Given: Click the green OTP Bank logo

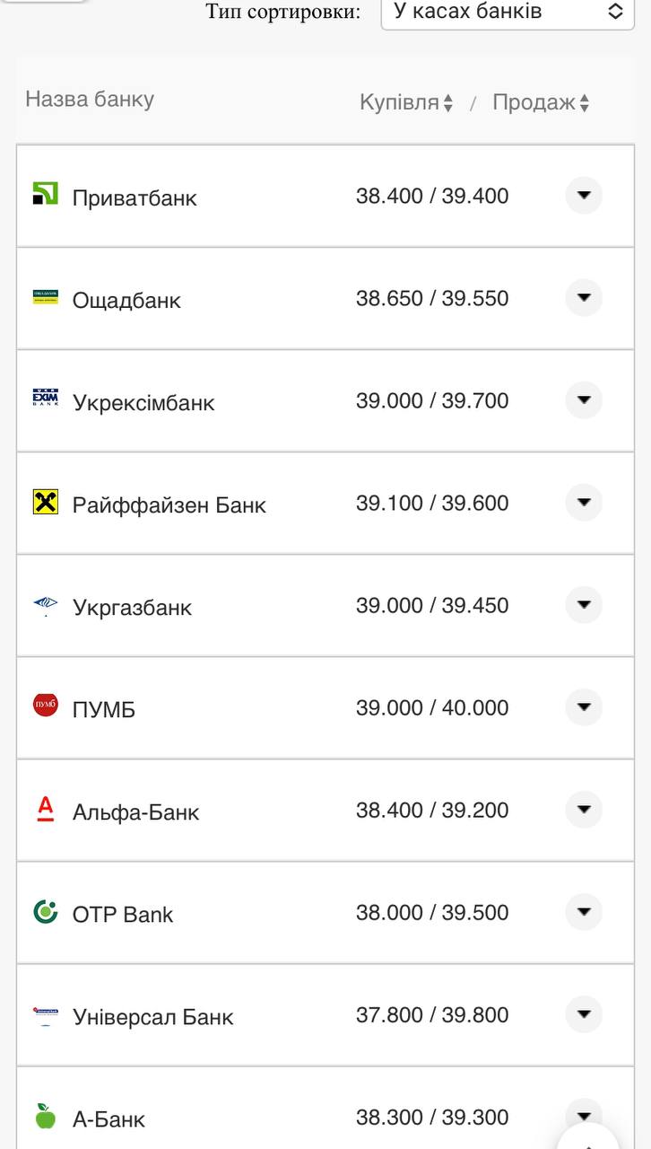Looking at the screenshot, I should (x=45, y=912).
